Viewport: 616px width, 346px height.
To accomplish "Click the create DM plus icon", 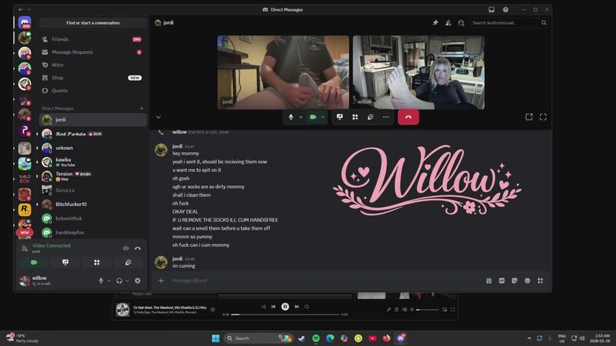I will coord(142,108).
